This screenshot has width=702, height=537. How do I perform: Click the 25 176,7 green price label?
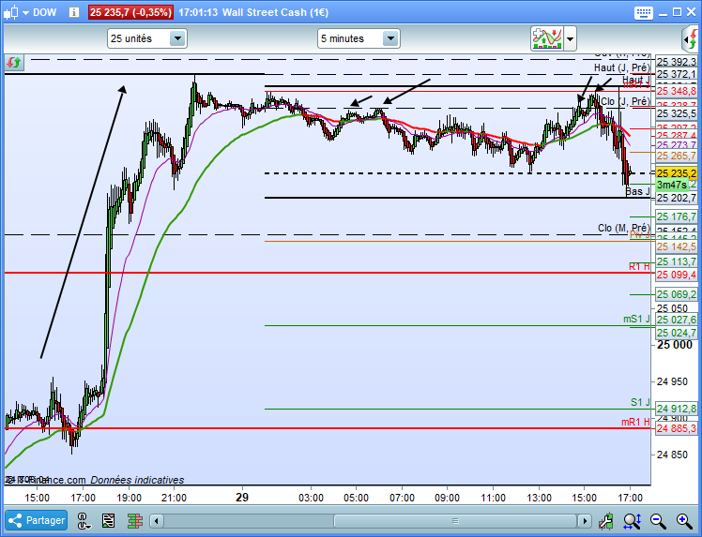pos(677,216)
